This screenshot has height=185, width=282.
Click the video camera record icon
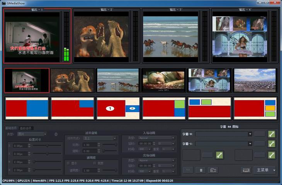point(213,170)
